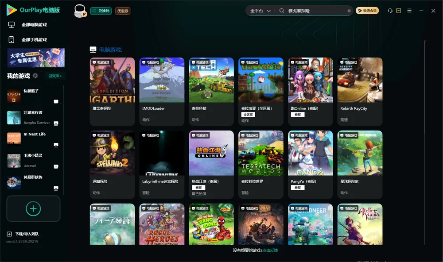Viewport: 443px width, 262px height.
Task: Click the 下载/导入队列 download icon
Action: (9, 234)
